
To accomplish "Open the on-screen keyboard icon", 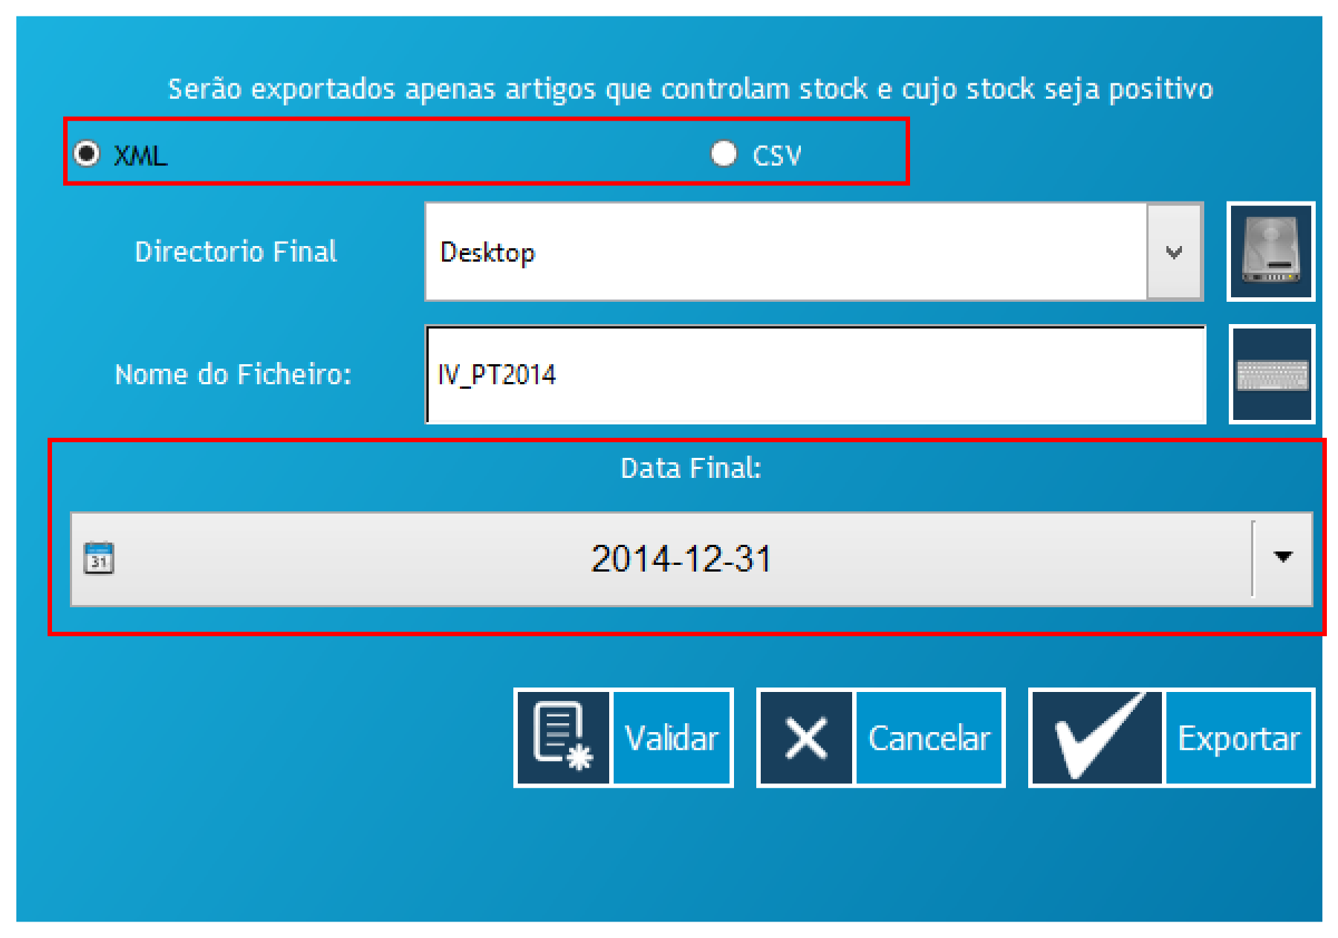I will coord(1272,375).
